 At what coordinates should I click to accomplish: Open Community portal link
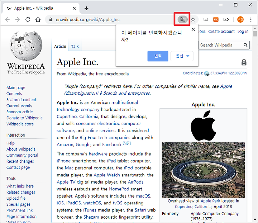point(22,155)
